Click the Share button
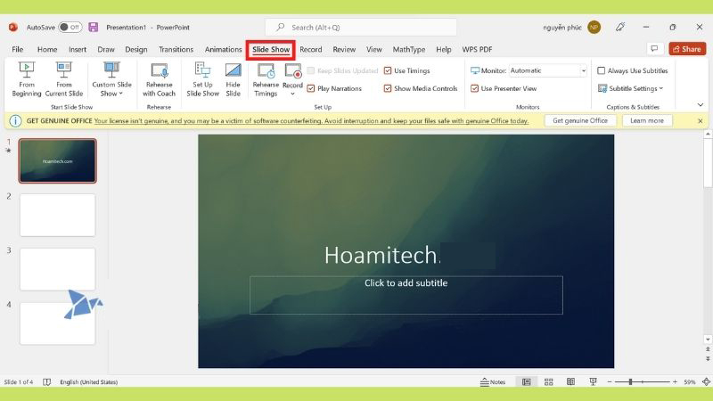The image size is (713, 401). coord(687,49)
